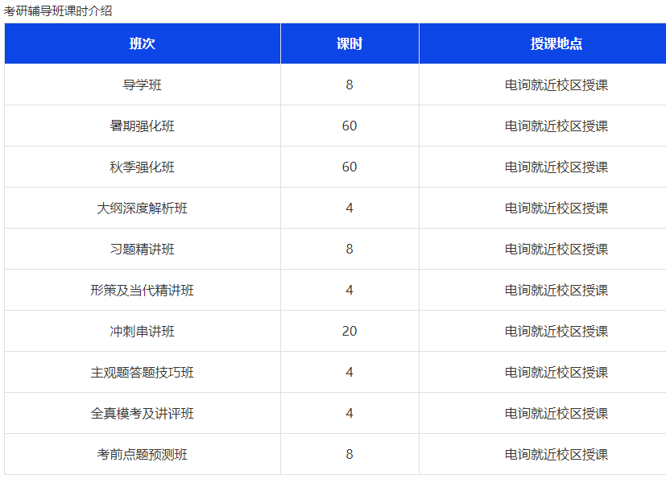The height and width of the screenshot is (487, 666).
Task: Select the 习题精讲班 row label
Action: click(x=141, y=249)
